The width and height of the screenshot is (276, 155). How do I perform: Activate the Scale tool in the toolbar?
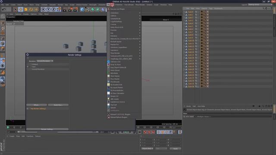(26, 9)
